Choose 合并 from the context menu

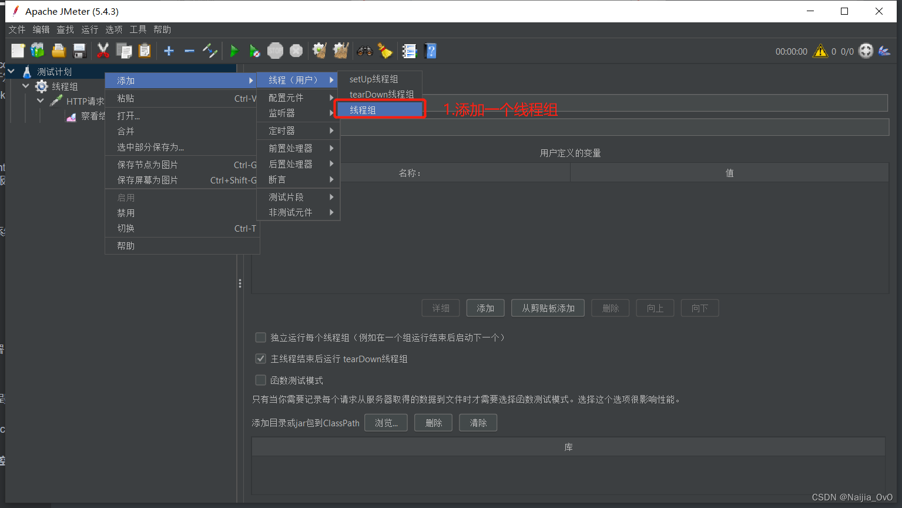click(x=181, y=131)
